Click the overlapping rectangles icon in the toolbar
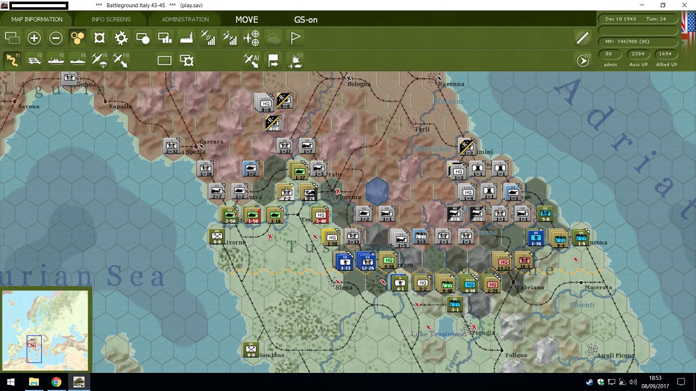 click(12, 38)
